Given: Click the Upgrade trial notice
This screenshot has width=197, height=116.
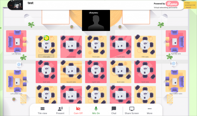Looking at the screenshot, I should pos(190,5).
